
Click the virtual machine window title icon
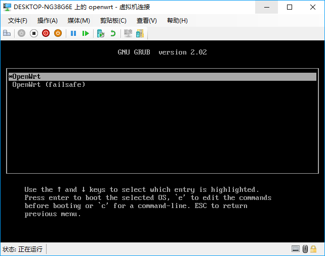tap(7, 7)
